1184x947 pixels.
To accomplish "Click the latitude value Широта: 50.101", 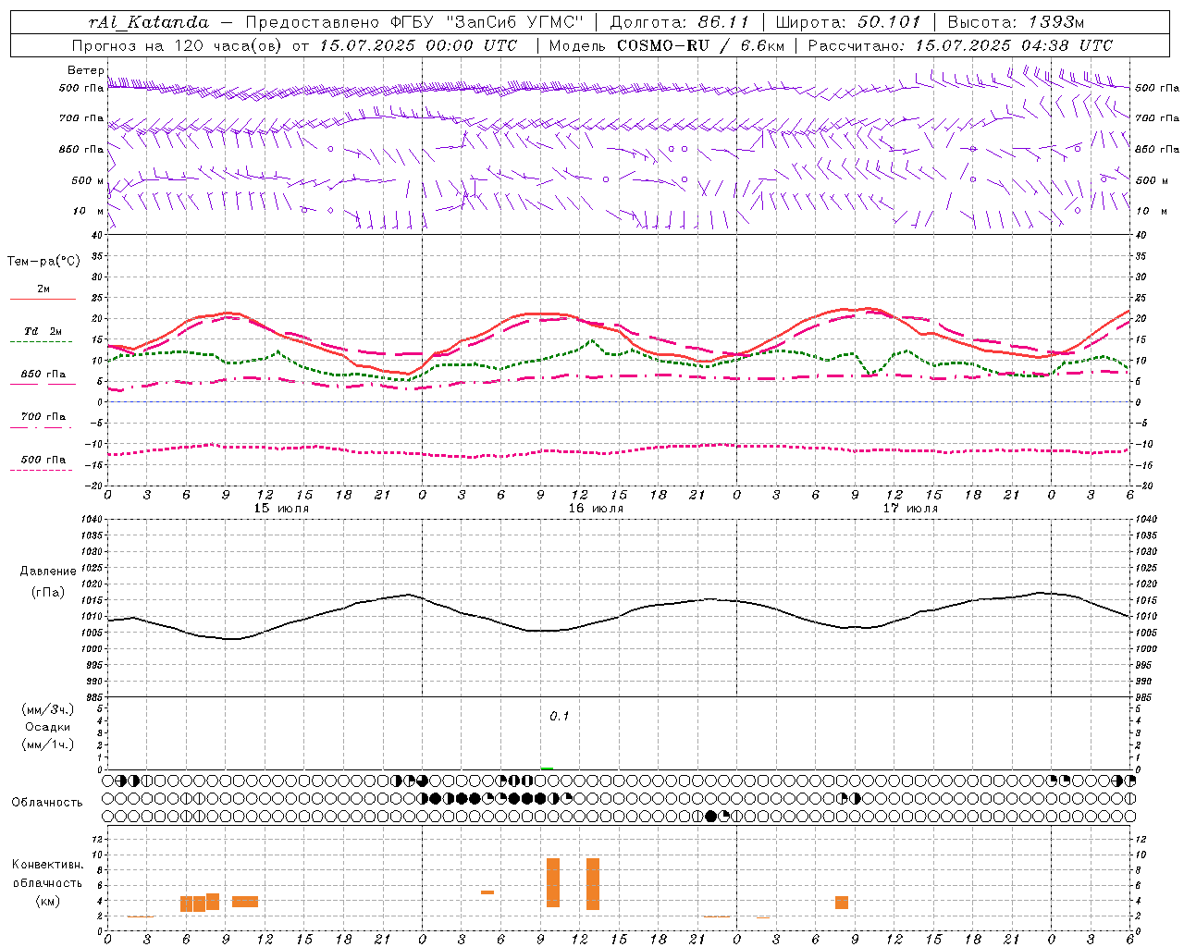I will pos(847,22).
